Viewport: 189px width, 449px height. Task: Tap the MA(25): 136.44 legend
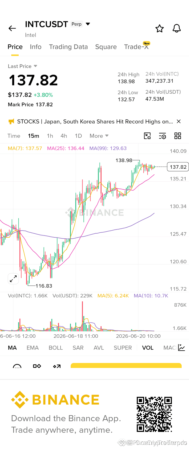66,148
